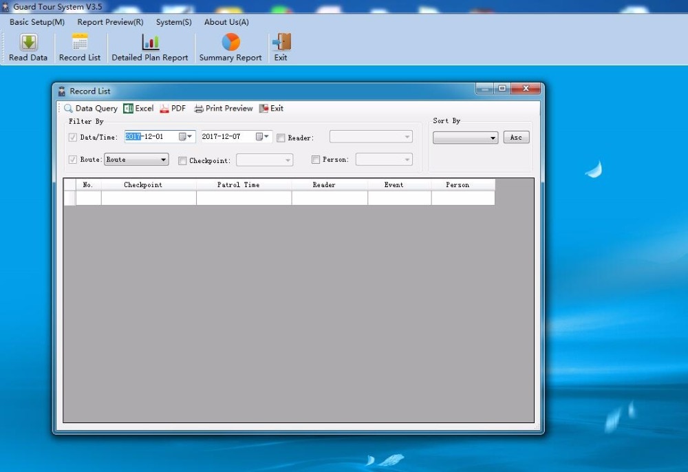
Task: Click the Read Data toolbar icon
Action: click(28, 43)
